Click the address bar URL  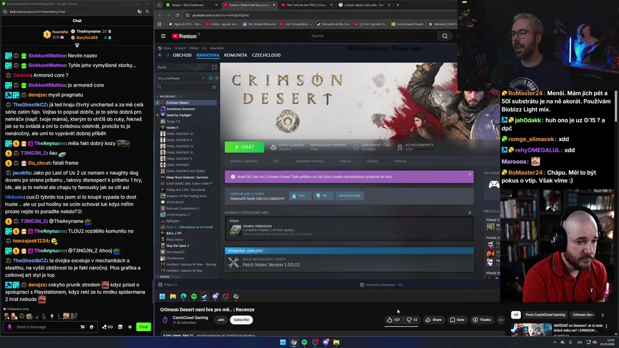(x=221, y=15)
